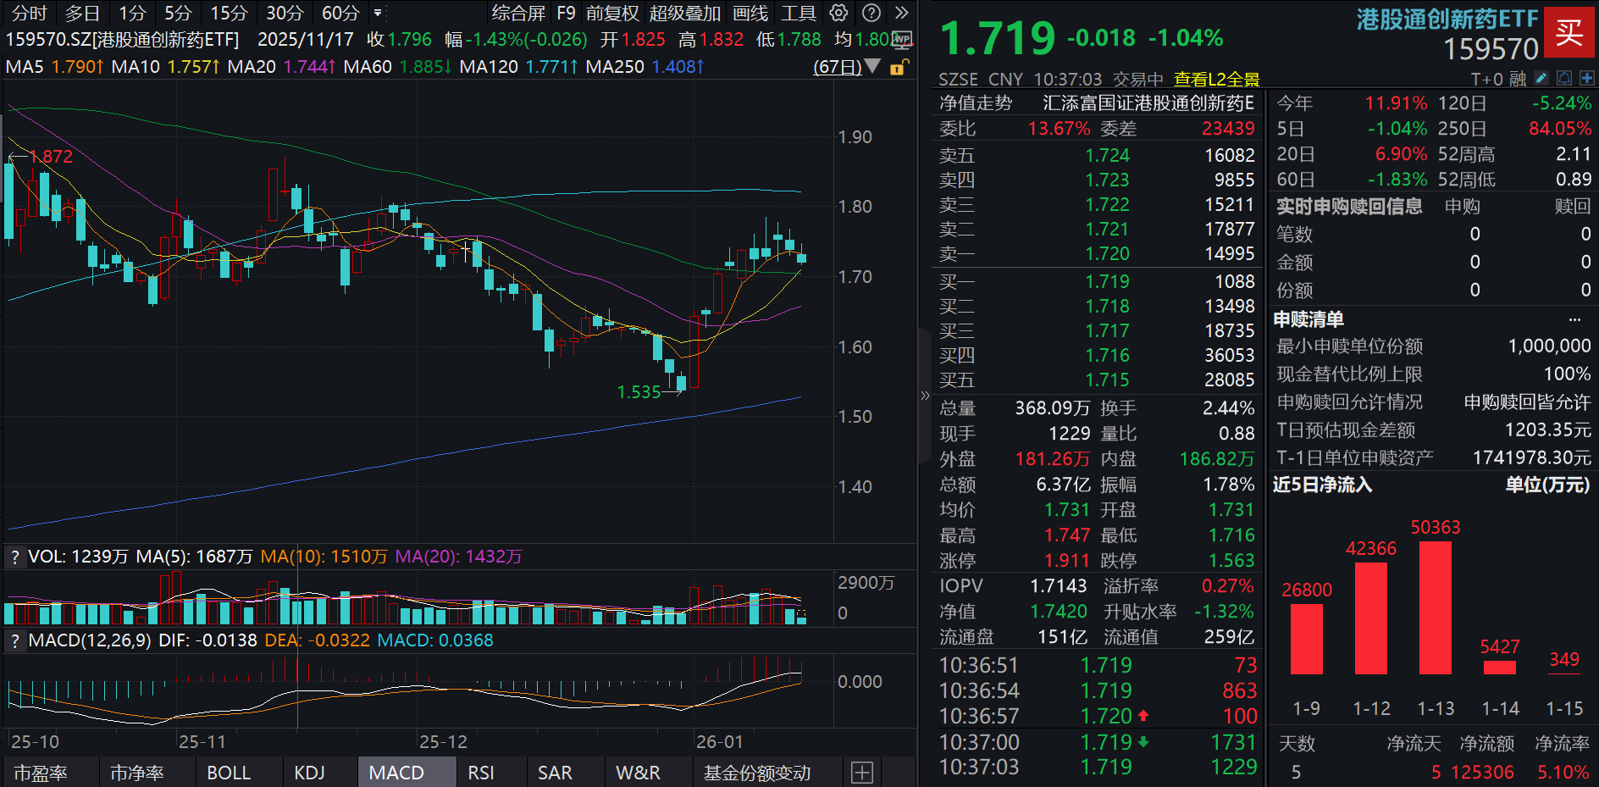This screenshot has height=787, width=1599.
Task: Click the 1-13 net inflow bar chart column
Action: click(x=1435, y=610)
